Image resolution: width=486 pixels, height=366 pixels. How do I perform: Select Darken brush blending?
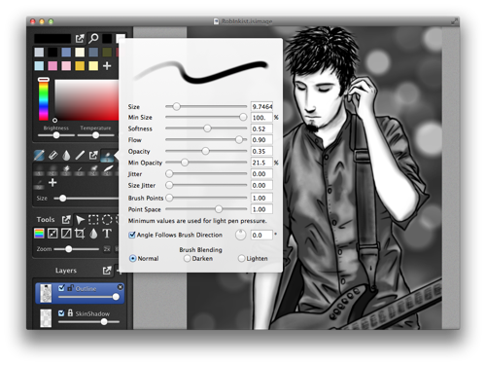coord(187,259)
